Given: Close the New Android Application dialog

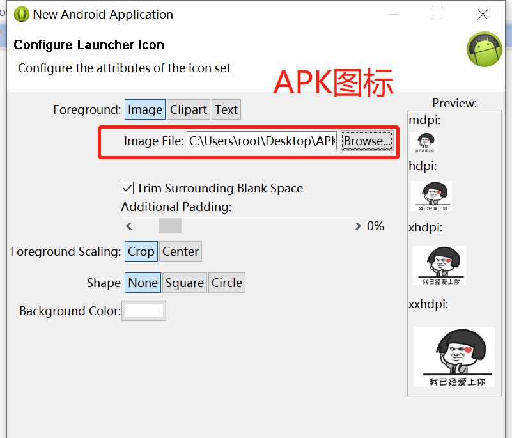Looking at the screenshot, I should point(483,14).
